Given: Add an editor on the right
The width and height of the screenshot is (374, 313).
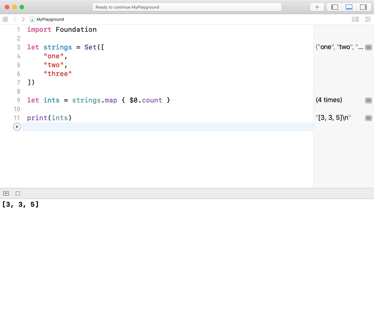Looking at the screenshot, I should 367,19.
